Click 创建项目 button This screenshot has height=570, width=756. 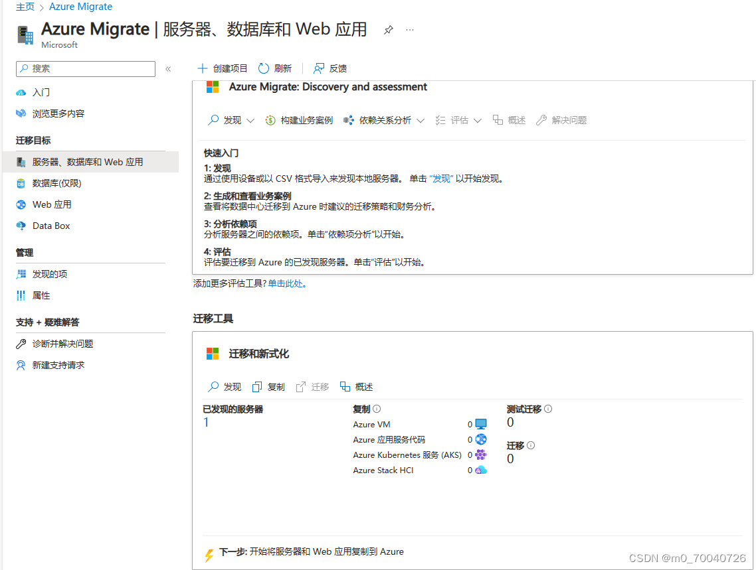click(x=223, y=68)
